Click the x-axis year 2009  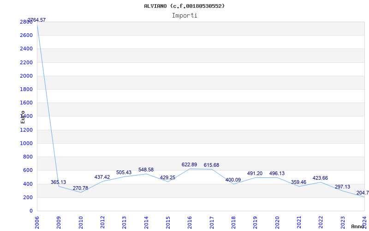point(59,222)
